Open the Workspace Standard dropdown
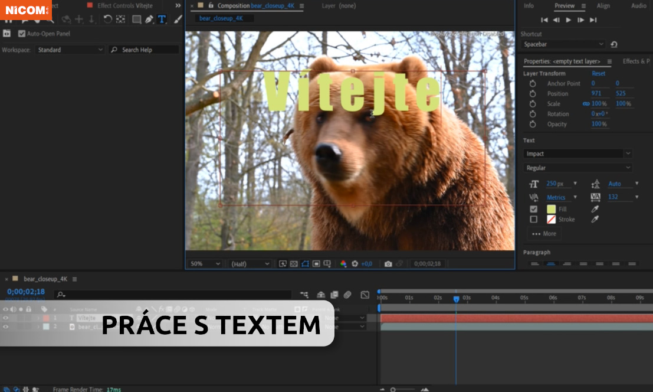This screenshot has width=653, height=392. coord(69,50)
